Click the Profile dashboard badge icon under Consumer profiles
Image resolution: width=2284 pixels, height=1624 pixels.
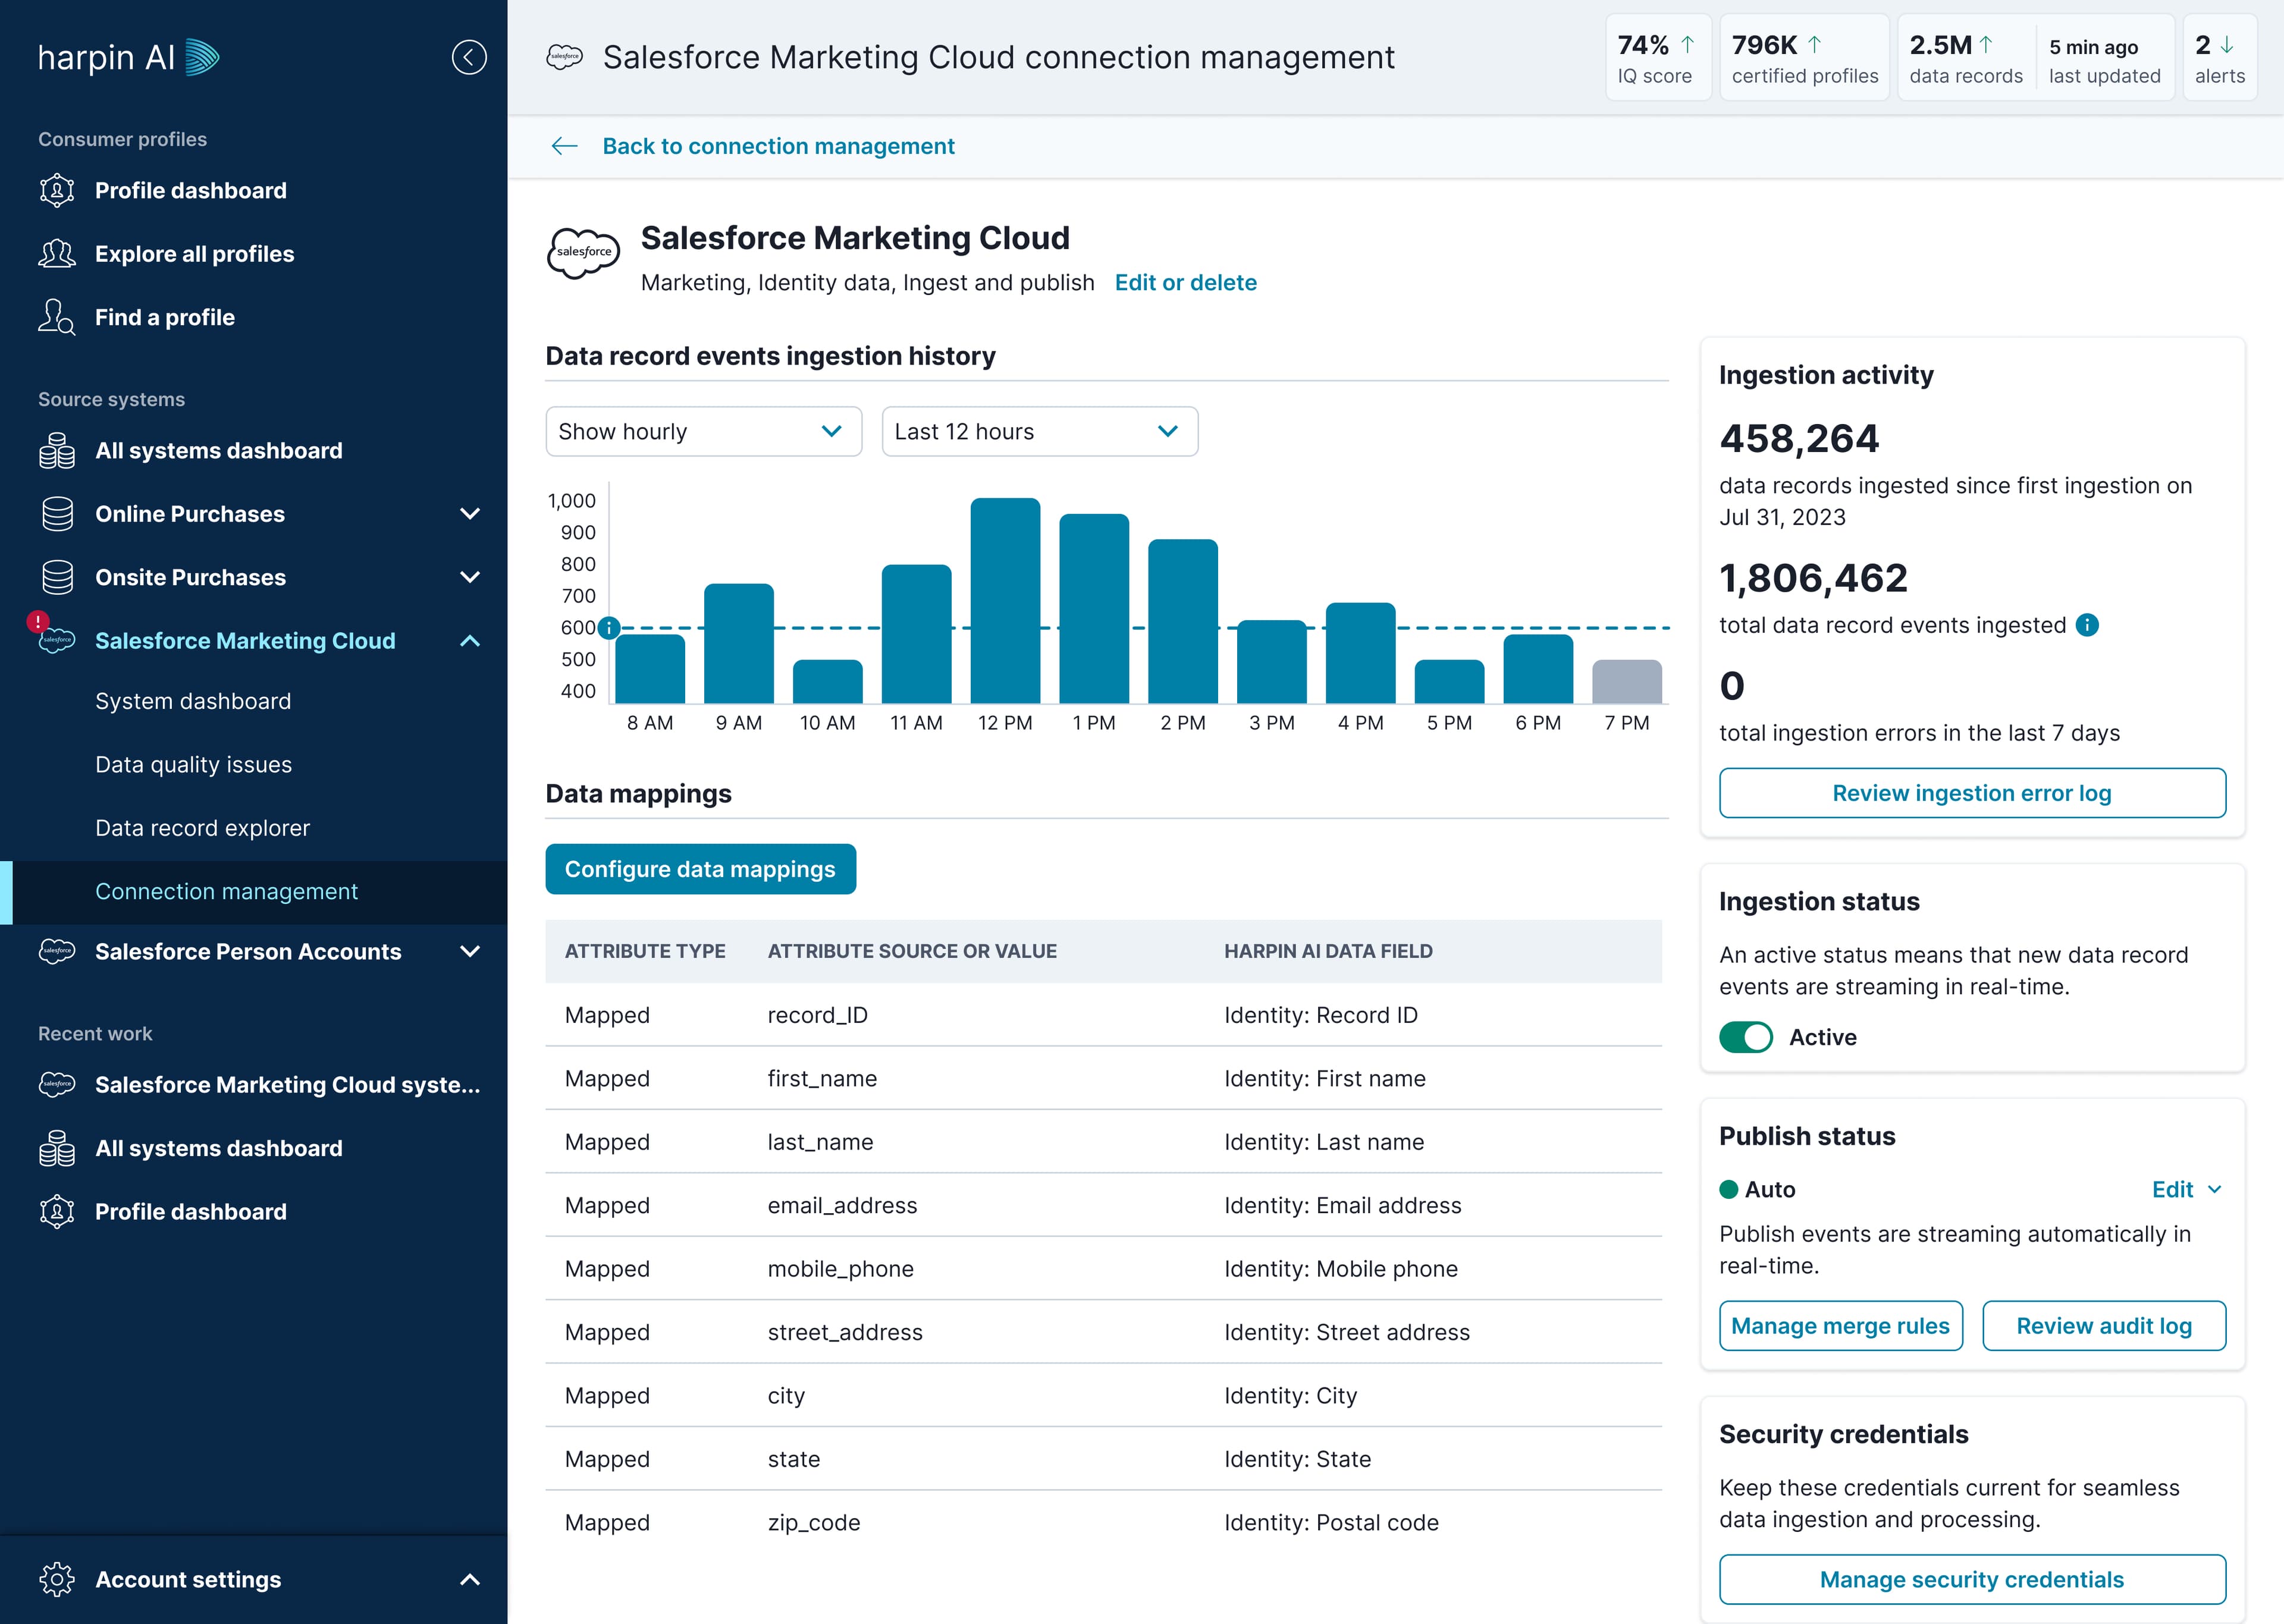57,190
